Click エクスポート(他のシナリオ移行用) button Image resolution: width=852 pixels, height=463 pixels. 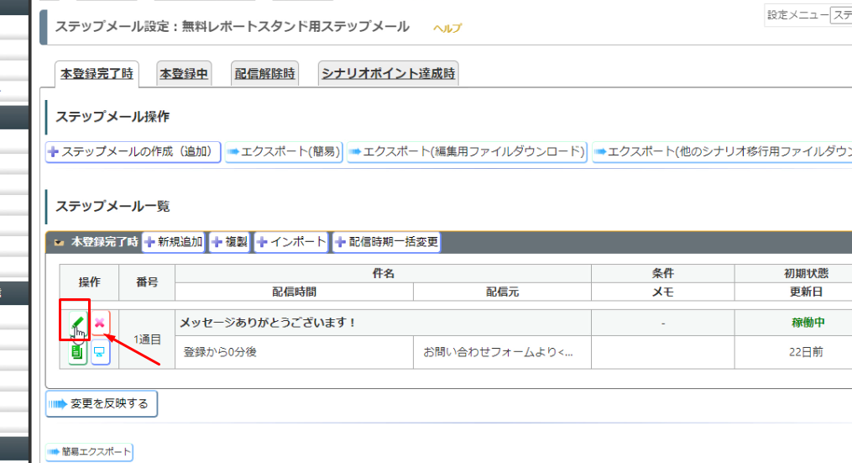[722, 152]
